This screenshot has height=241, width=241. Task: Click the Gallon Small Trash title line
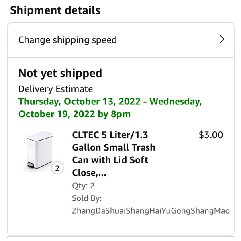114,147
